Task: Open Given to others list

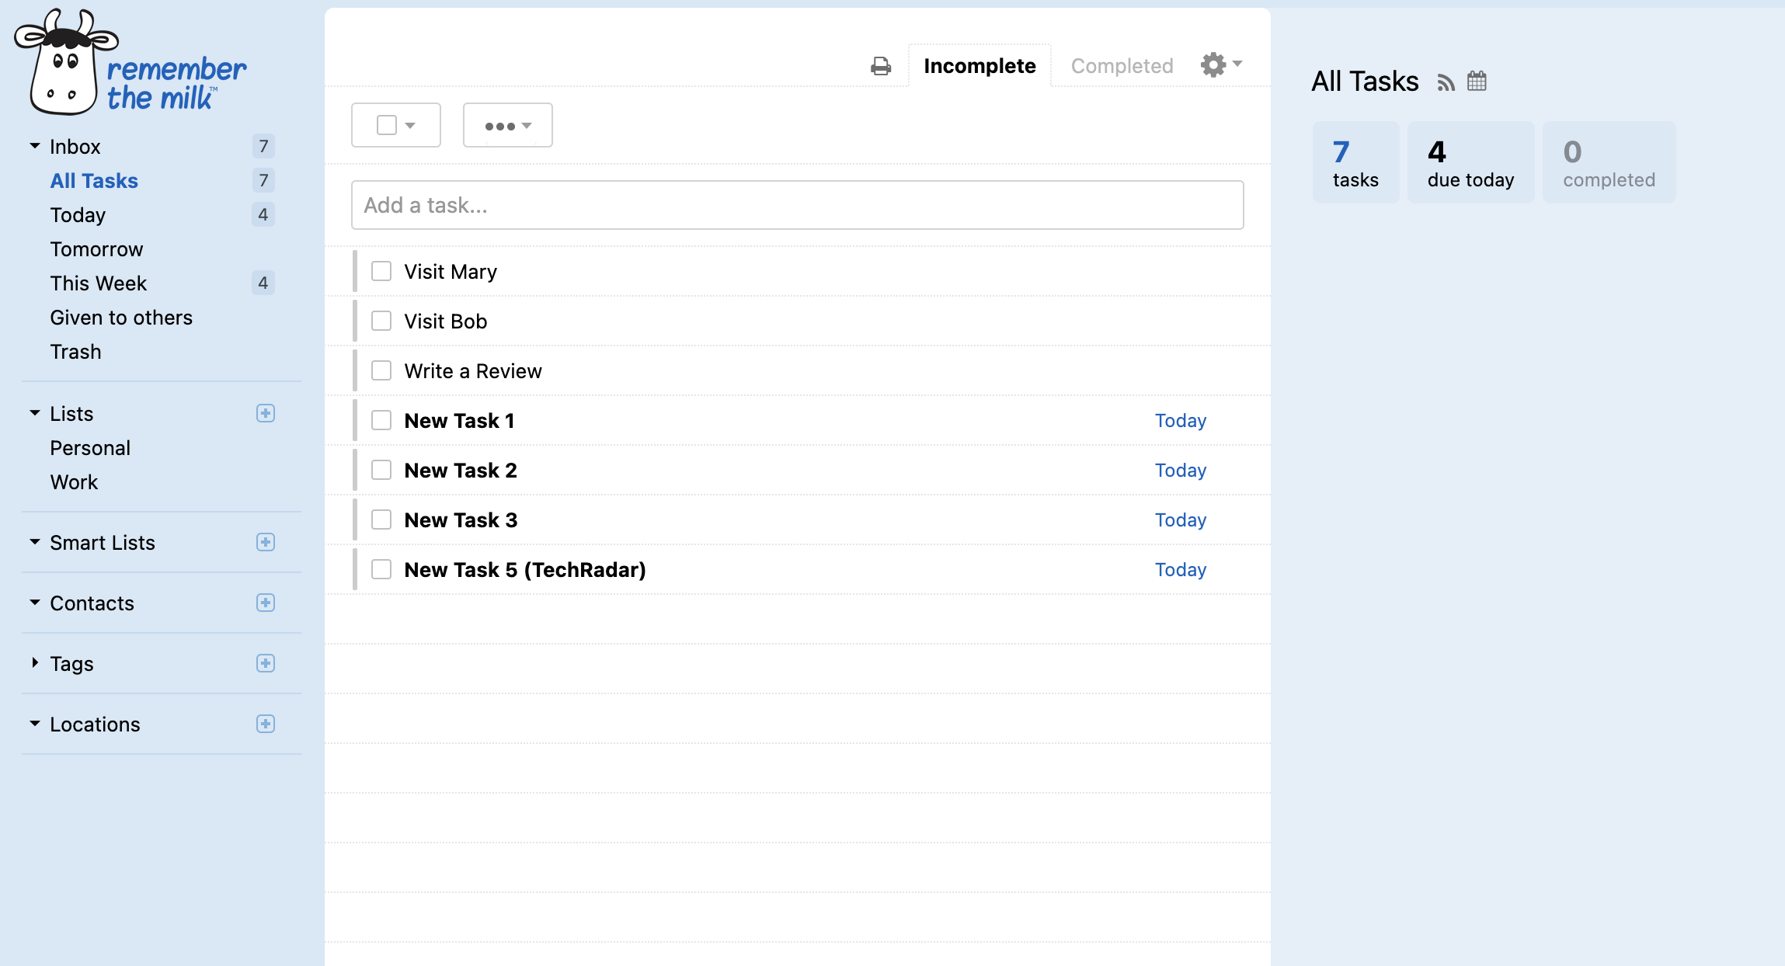Action: 121,318
